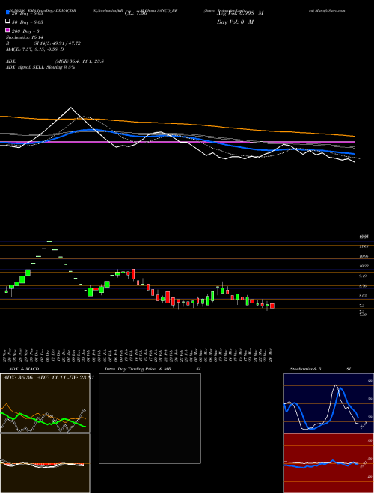Click the 'Stochastics & RSI' panel title

tap(320, 369)
